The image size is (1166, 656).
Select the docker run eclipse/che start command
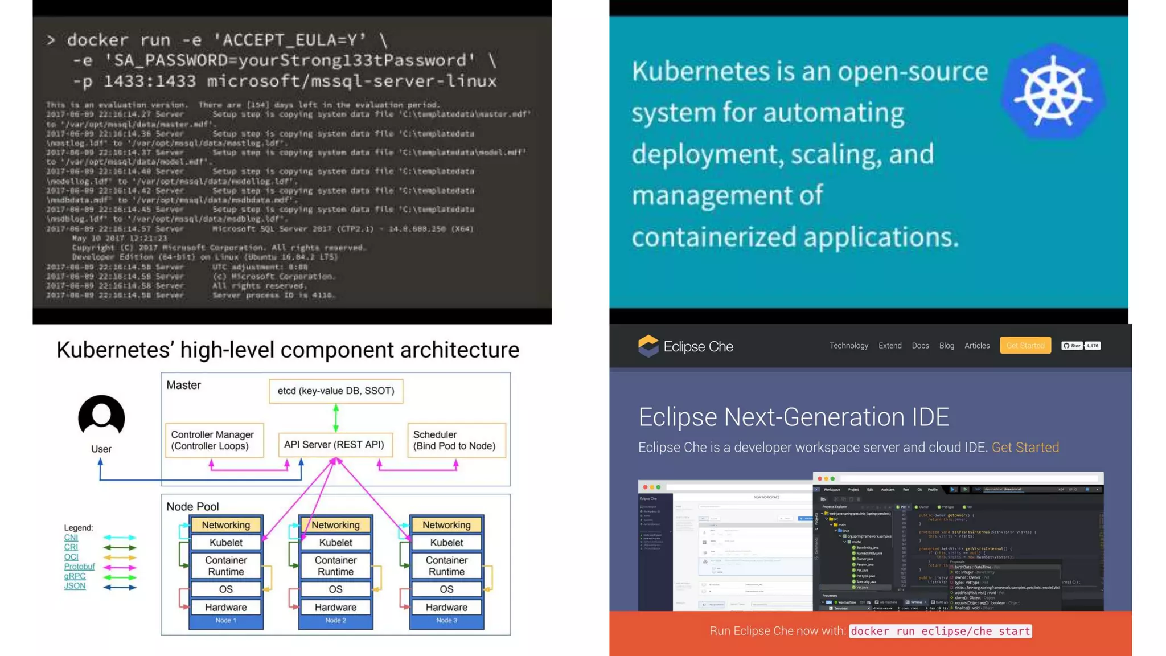(x=940, y=631)
